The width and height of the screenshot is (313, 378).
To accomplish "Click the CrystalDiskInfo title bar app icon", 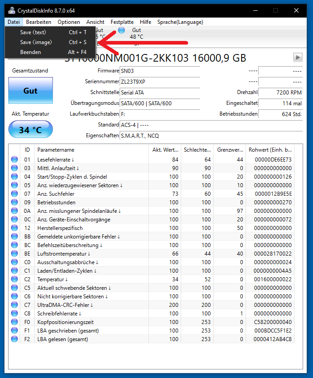I will pos(11,11).
